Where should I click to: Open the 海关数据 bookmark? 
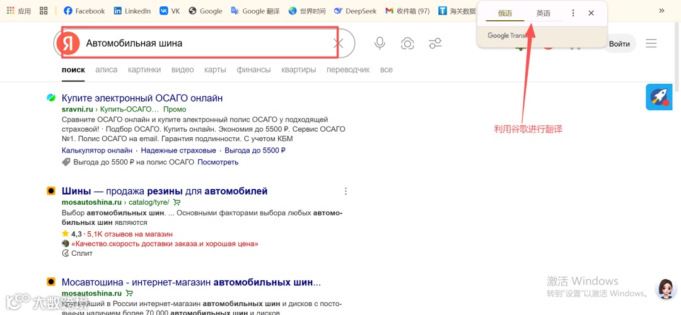click(457, 11)
